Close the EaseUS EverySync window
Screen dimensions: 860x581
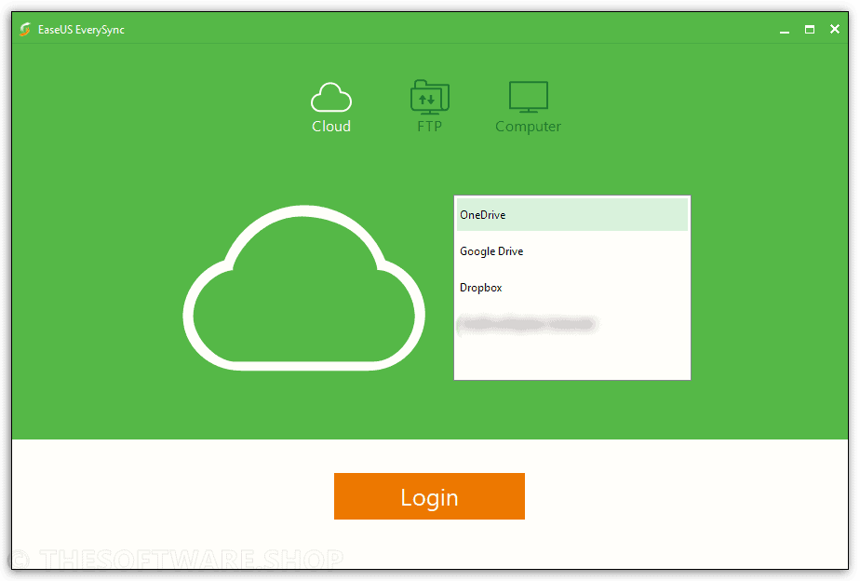click(834, 29)
